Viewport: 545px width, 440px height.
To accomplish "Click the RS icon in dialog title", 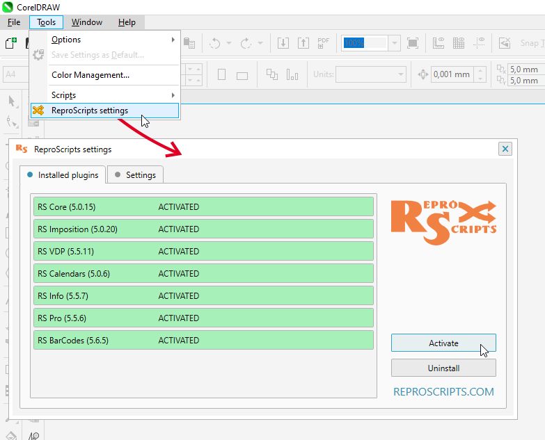I will tap(22, 149).
